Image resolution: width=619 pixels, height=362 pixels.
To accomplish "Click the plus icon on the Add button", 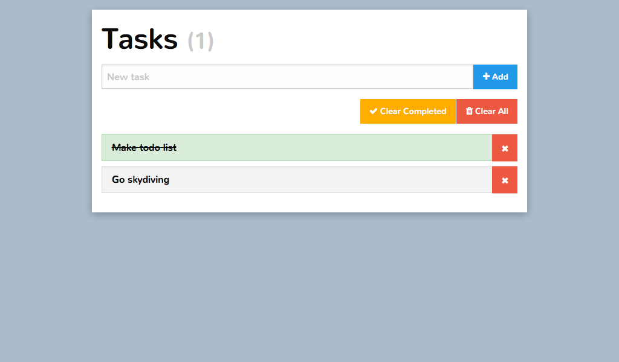I will point(486,77).
